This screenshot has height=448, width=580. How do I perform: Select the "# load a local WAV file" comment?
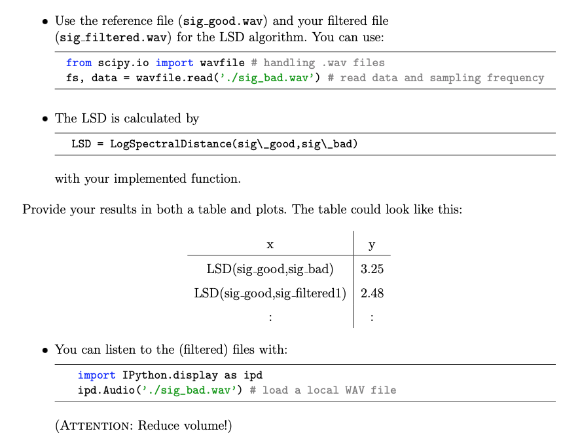[x=323, y=390]
